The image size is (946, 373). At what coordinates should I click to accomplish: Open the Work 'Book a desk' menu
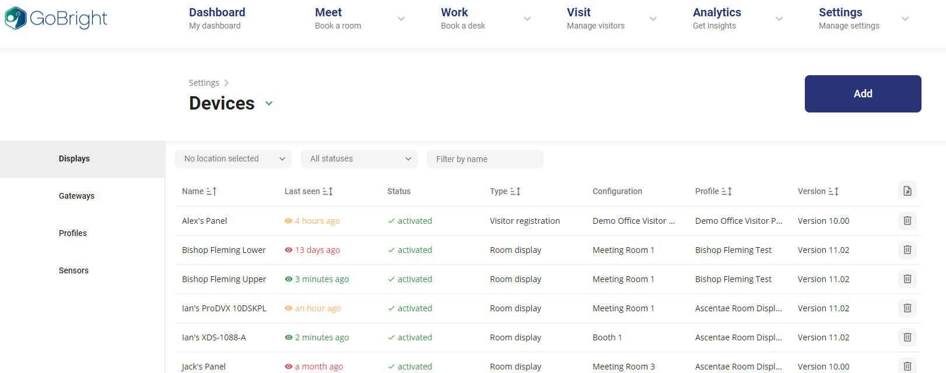[x=463, y=19]
